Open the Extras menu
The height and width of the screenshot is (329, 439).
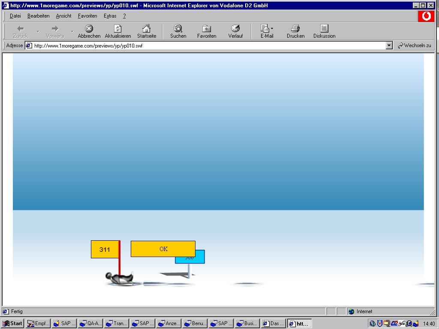tap(110, 16)
